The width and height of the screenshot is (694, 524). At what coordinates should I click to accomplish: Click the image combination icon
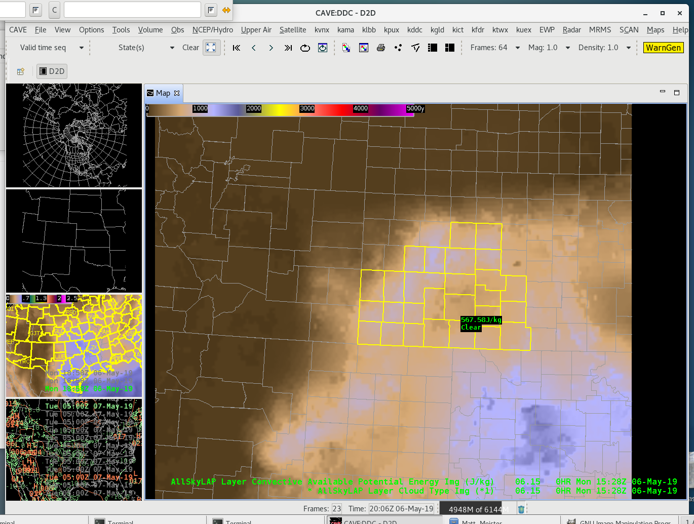(346, 48)
